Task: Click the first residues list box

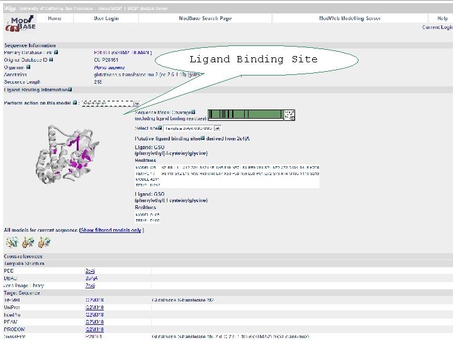Action: (x=227, y=176)
